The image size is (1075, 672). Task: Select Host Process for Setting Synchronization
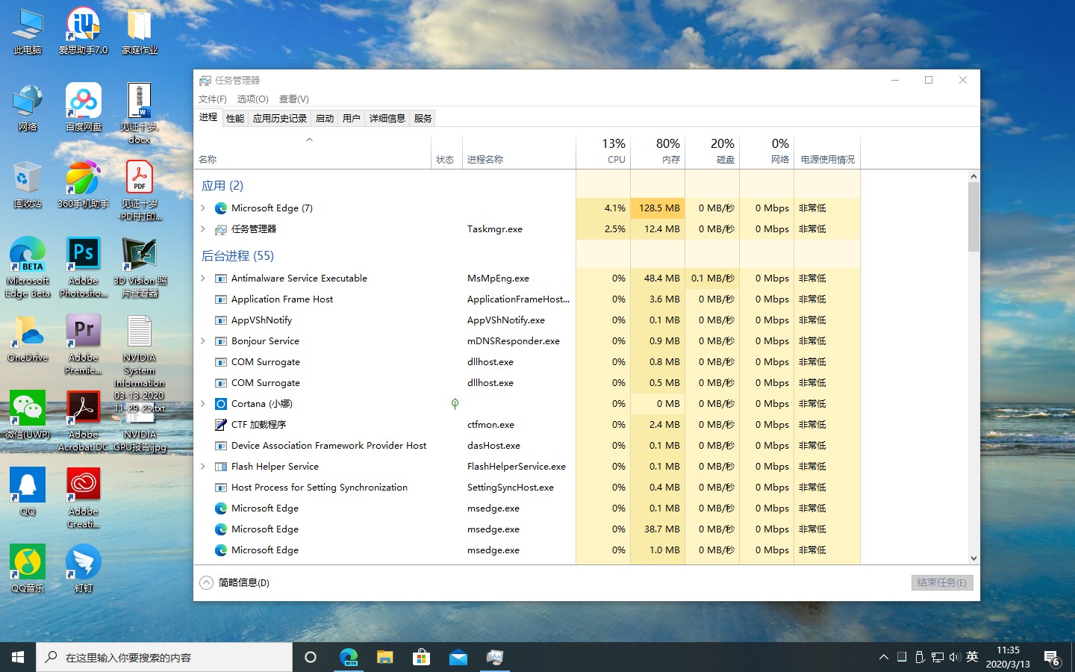click(x=527, y=488)
